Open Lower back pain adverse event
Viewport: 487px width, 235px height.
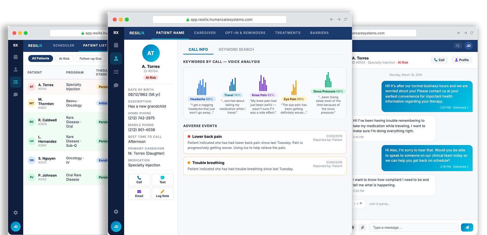265,142
